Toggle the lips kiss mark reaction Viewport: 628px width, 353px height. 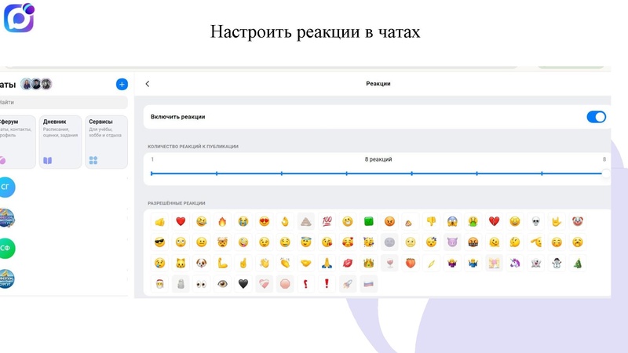[x=348, y=263]
